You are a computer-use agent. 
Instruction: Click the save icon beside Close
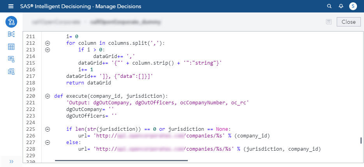point(329,22)
